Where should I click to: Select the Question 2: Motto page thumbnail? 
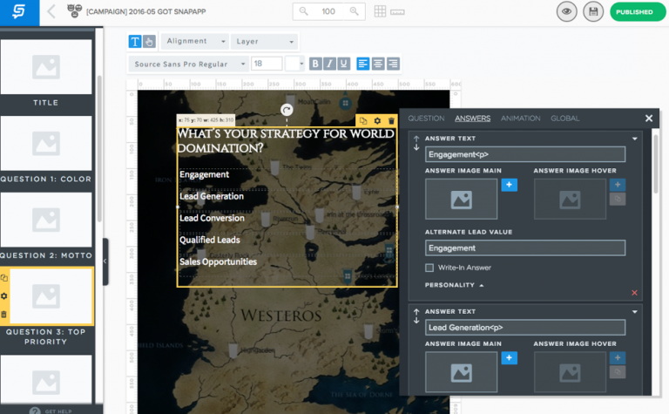coord(46,220)
